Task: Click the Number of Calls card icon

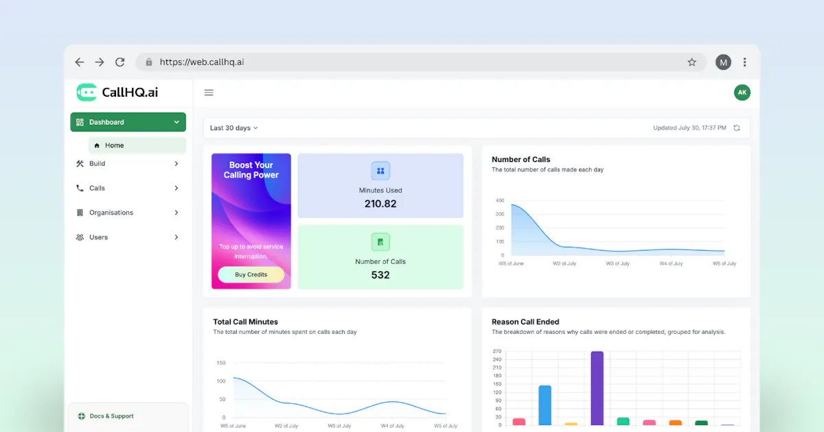Action: (380, 242)
